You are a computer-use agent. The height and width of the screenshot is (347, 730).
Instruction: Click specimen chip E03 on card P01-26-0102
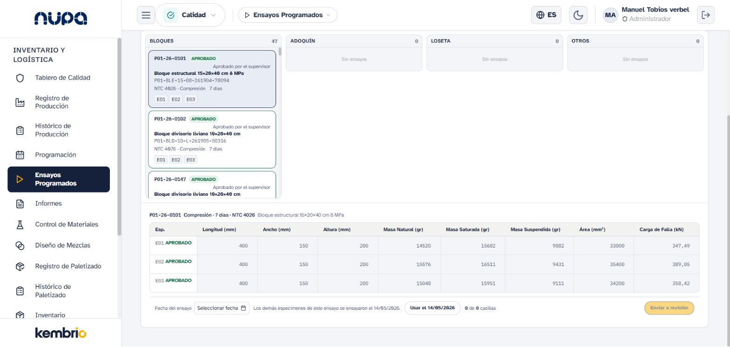click(190, 160)
